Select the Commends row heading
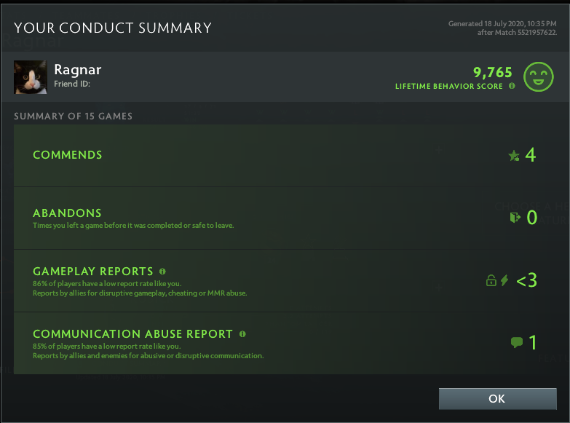 pyautogui.click(x=68, y=155)
